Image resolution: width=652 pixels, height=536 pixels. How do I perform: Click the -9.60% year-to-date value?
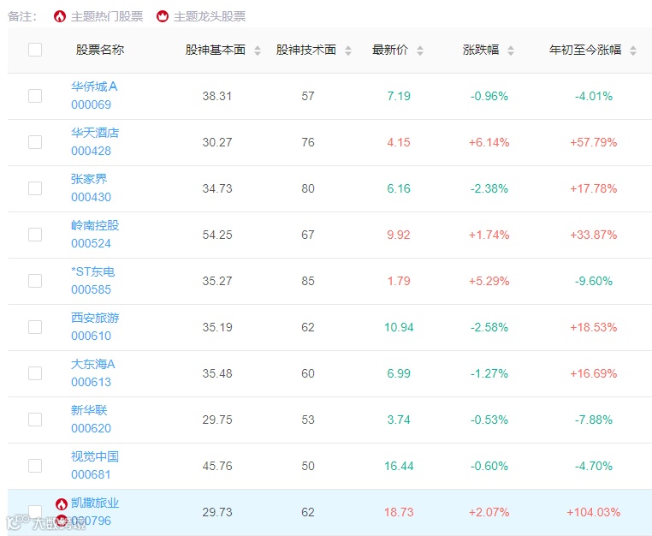click(593, 281)
